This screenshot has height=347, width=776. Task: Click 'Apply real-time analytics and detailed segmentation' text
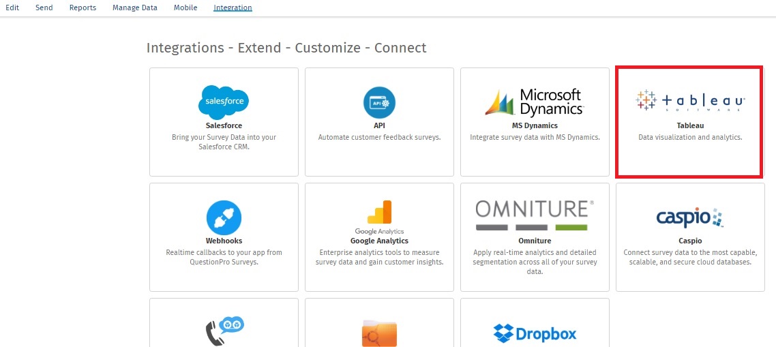tap(535, 262)
